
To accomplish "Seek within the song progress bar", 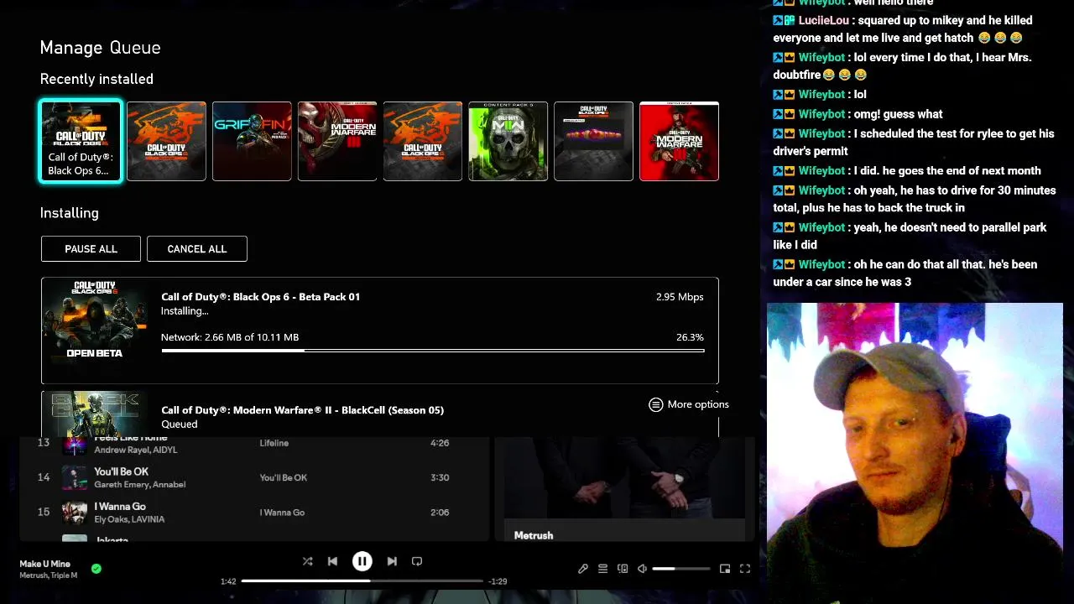I will [362, 581].
